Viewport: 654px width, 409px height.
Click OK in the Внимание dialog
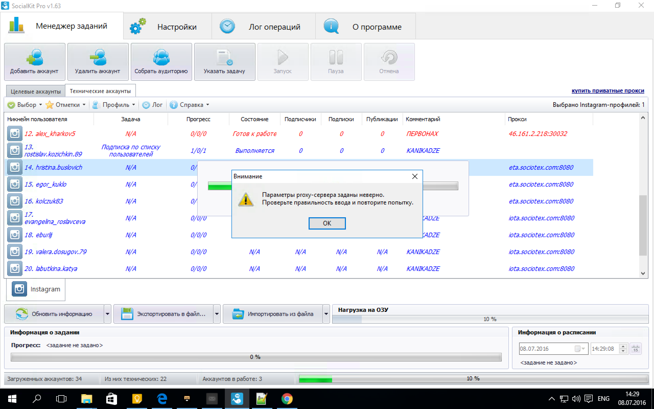point(327,223)
